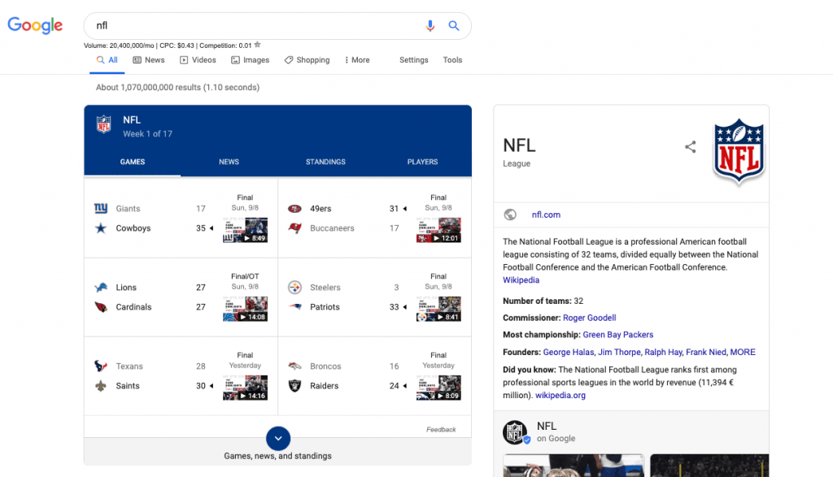833x477 pixels.
Task: Click the Week 1 of 17 text
Action: 148,134
